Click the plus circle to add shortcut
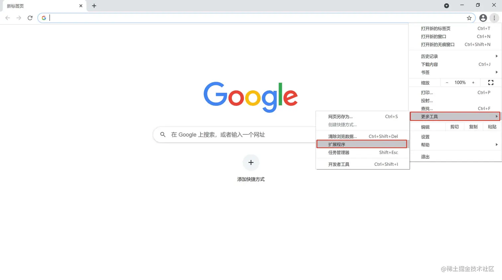 click(251, 162)
